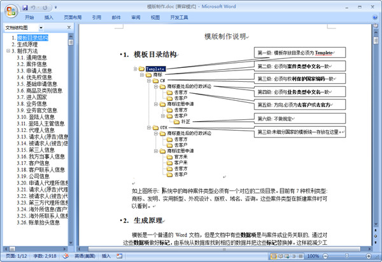Collapse the 3. 制作方法 outline node
Viewport: 382px width, 262px height.
pyautogui.click(x=8, y=51)
